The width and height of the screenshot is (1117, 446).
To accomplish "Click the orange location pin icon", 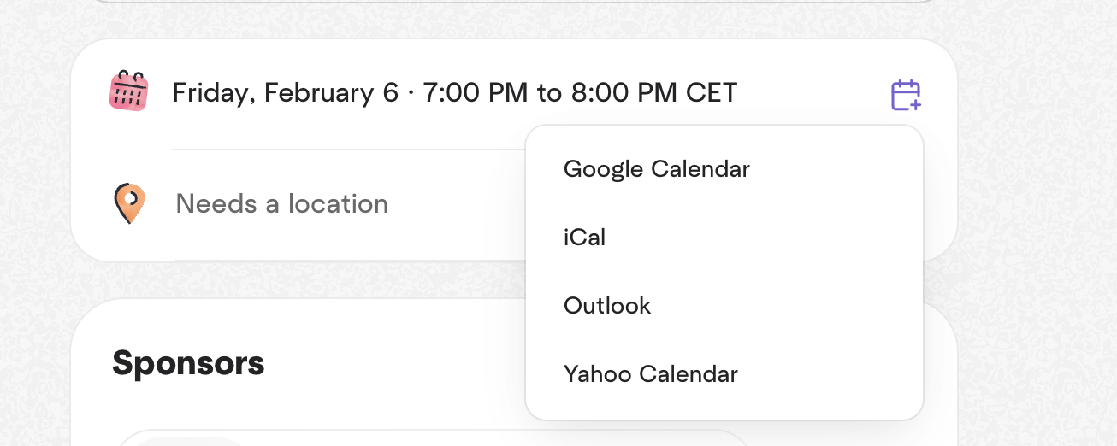I will (x=129, y=203).
